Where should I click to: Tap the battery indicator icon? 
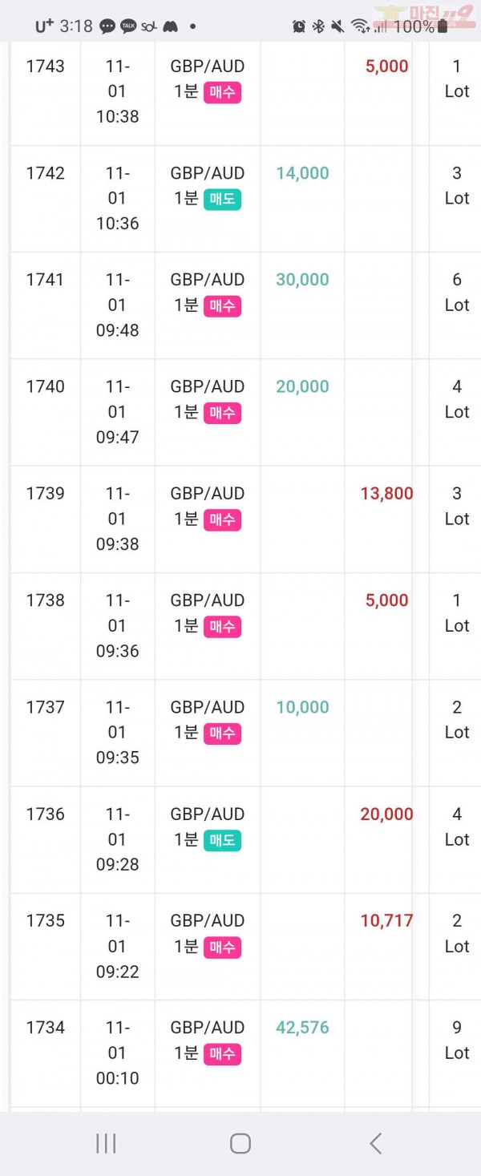442,26
